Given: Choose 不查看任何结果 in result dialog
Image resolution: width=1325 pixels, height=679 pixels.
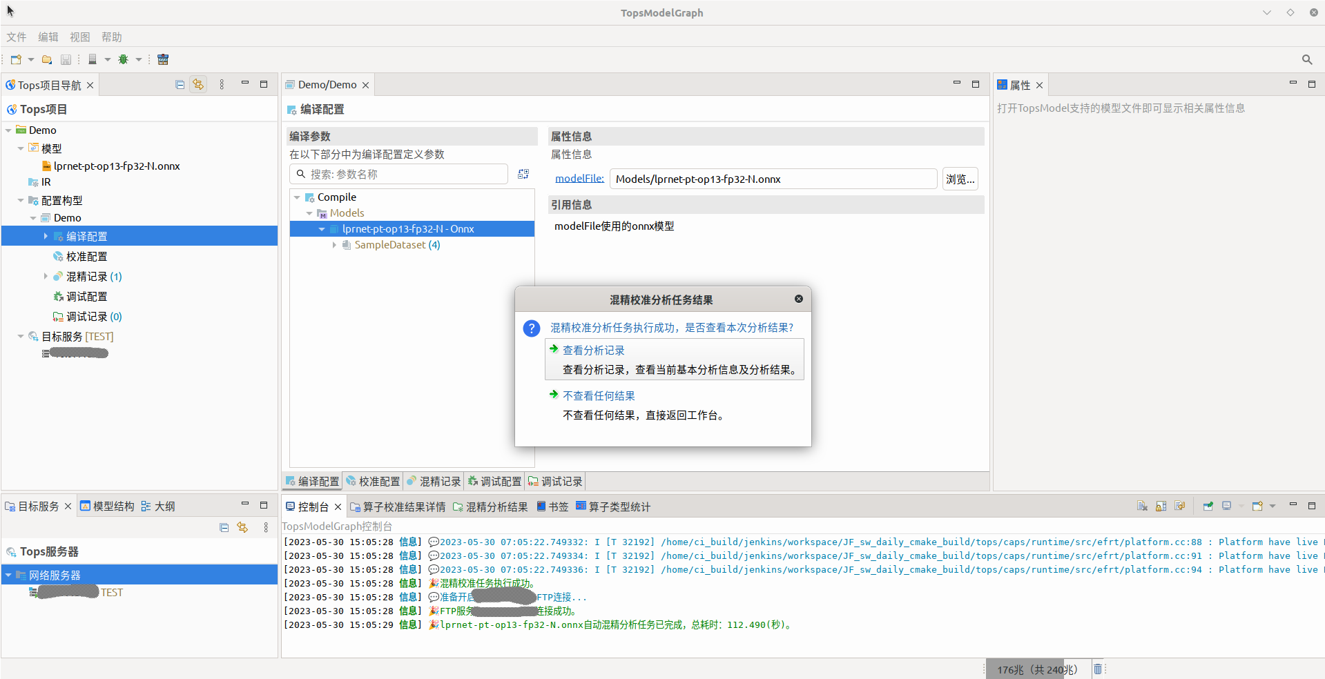Looking at the screenshot, I should [x=675, y=405].
